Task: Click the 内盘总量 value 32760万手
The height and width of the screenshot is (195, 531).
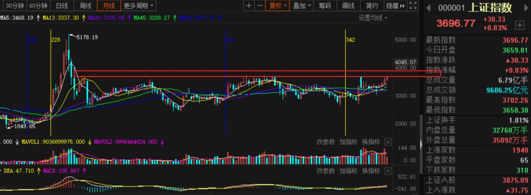Action: coord(510,130)
